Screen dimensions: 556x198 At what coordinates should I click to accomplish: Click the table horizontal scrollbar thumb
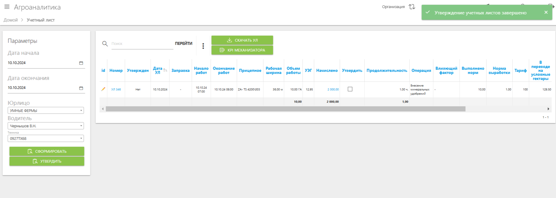click(x=285, y=109)
